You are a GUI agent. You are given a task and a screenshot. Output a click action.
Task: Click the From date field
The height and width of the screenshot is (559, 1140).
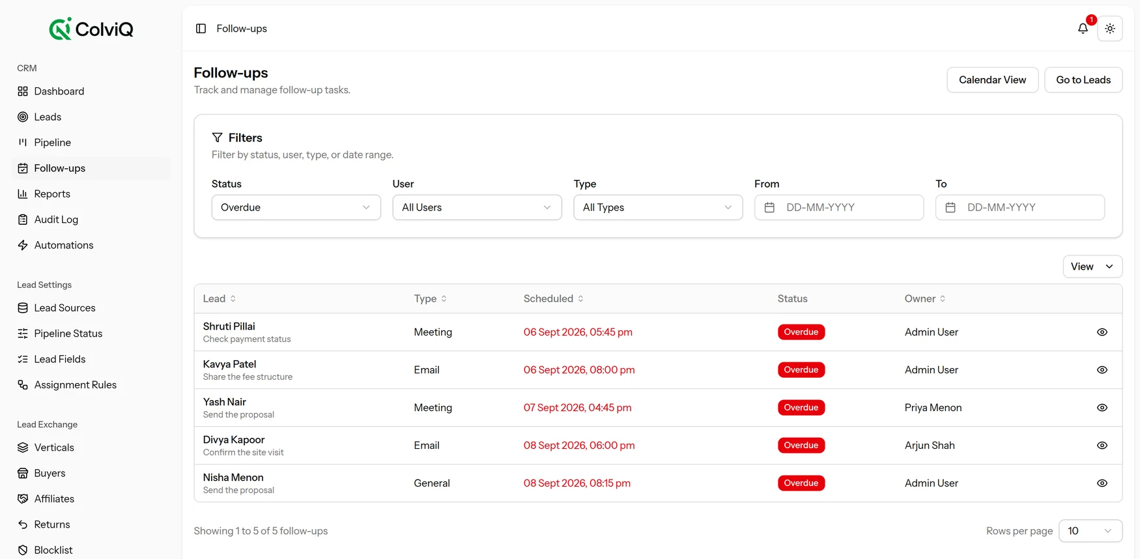coord(839,207)
